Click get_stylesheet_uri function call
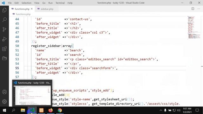This screenshot has height=114, width=203. pos(110,99)
